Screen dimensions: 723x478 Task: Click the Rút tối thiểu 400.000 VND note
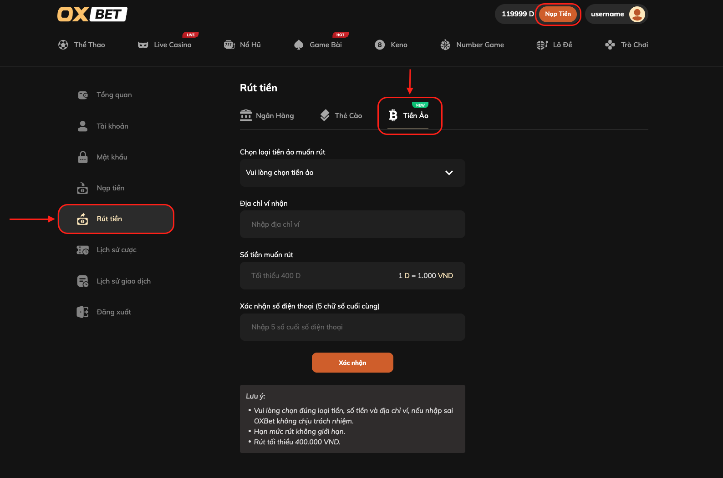click(x=297, y=442)
